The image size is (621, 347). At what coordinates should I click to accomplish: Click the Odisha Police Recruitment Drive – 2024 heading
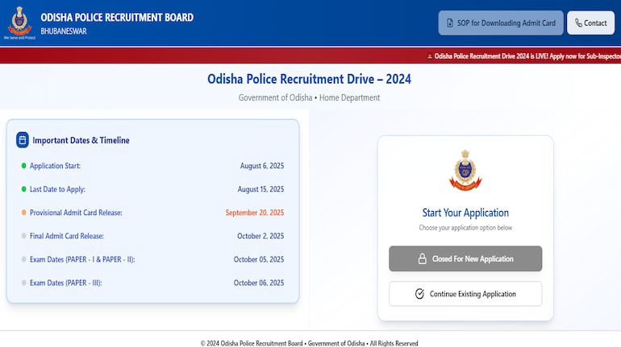point(310,79)
